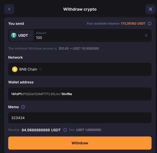Click the wallet address input field

(x=80, y=94)
